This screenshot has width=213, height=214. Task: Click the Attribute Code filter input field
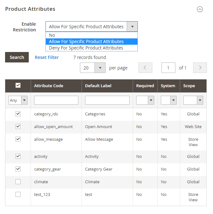click(x=56, y=100)
